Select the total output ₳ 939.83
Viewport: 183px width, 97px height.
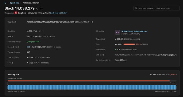tap(30, 57)
